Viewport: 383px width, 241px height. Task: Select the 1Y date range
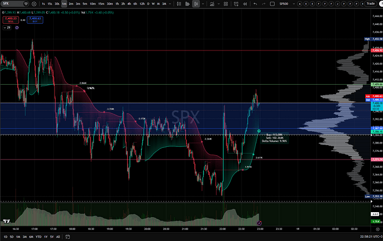click(x=46, y=237)
